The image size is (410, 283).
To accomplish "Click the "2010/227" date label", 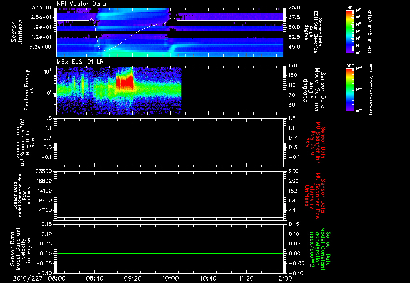I will [28, 279].
